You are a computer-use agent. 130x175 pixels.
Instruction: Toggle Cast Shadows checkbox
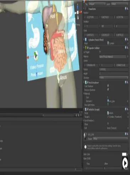point(108,85)
